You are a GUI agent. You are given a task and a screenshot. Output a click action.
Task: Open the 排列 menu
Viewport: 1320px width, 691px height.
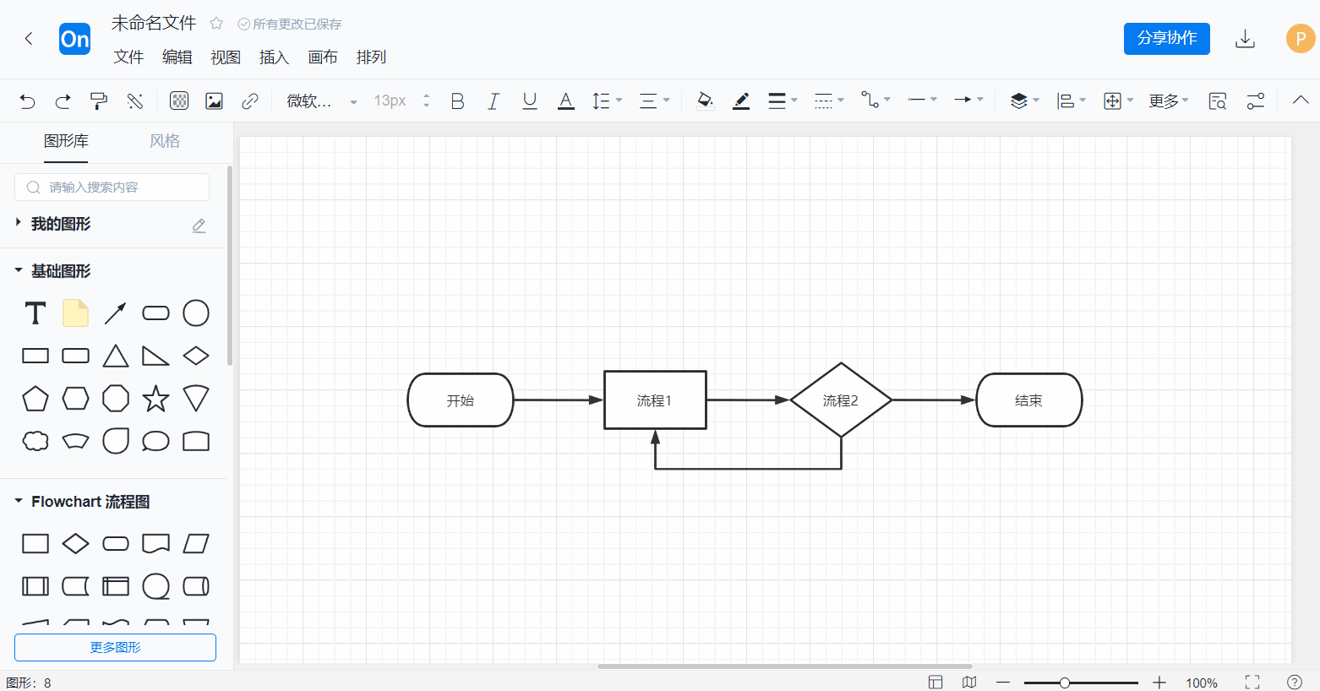[x=371, y=57]
